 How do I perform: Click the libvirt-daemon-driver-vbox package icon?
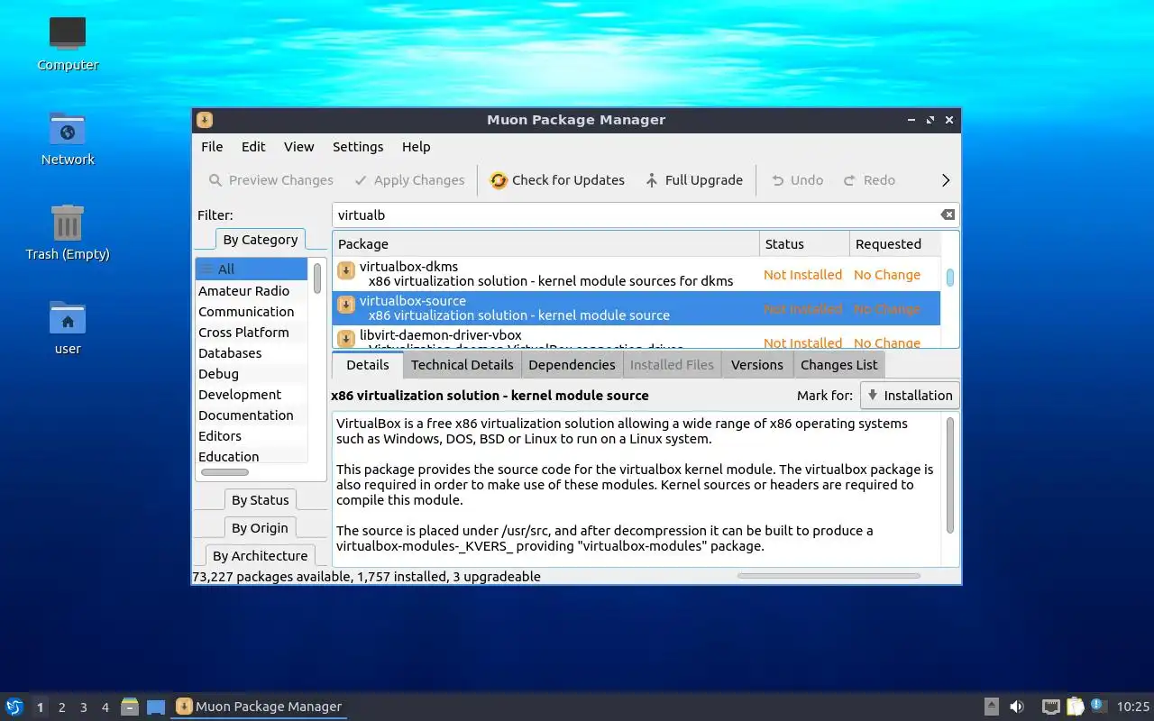[345, 339]
